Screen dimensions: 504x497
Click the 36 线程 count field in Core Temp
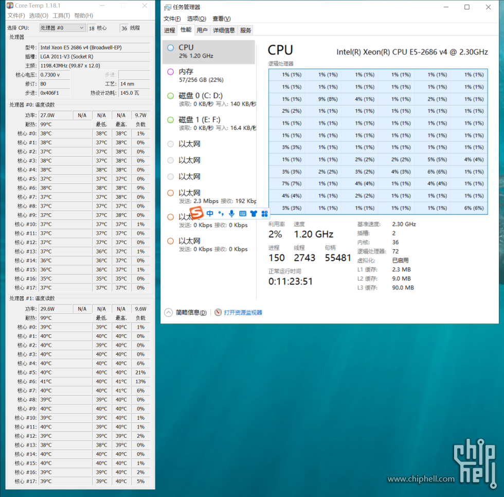[124, 28]
